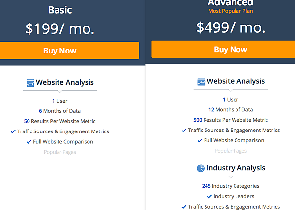Click the strikethrough Popular Pages in Basic column
This screenshot has width=295, height=210.
coord(60,152)
